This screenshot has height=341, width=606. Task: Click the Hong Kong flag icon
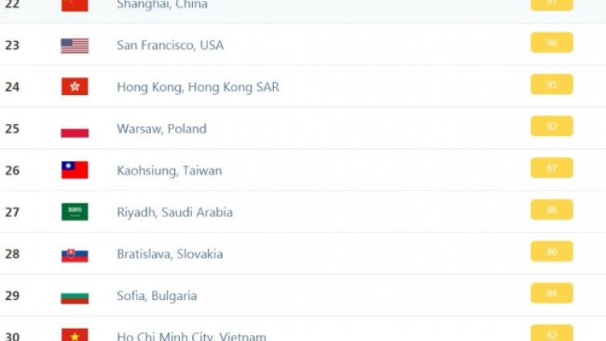[x=75, y=87]
